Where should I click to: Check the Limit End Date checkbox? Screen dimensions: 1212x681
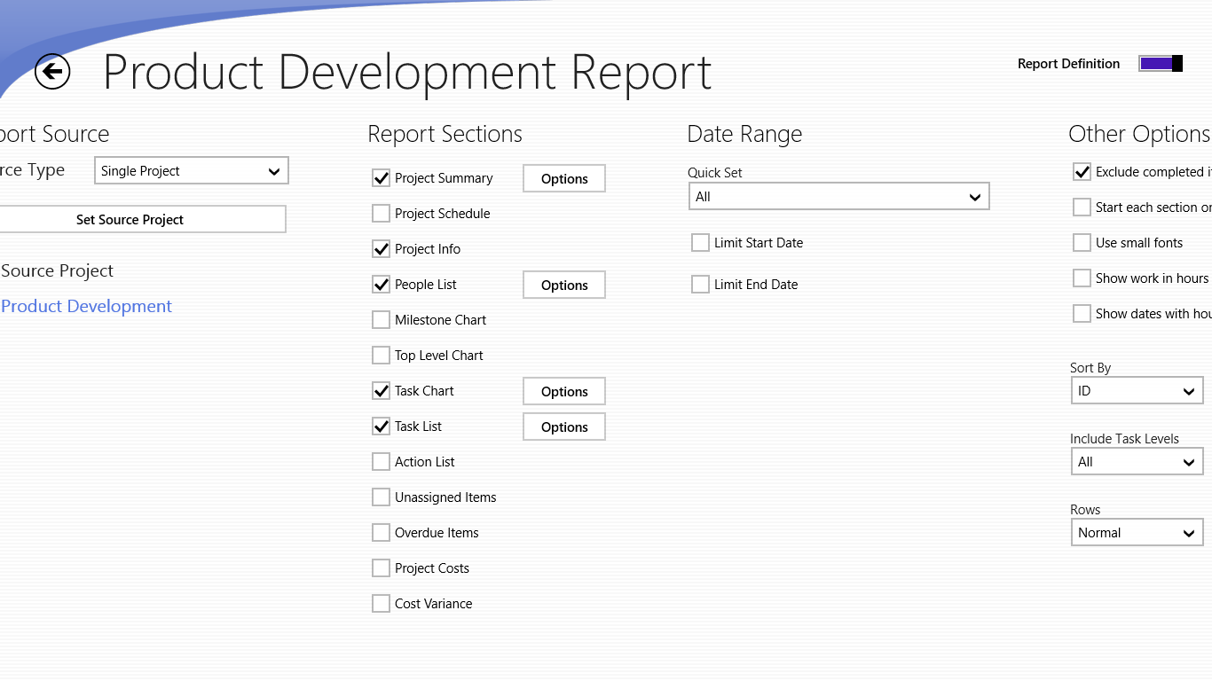coord(700,285)
